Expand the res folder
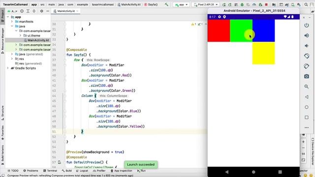315x177 pixels. pyautogui.click(x=12, y=59)
